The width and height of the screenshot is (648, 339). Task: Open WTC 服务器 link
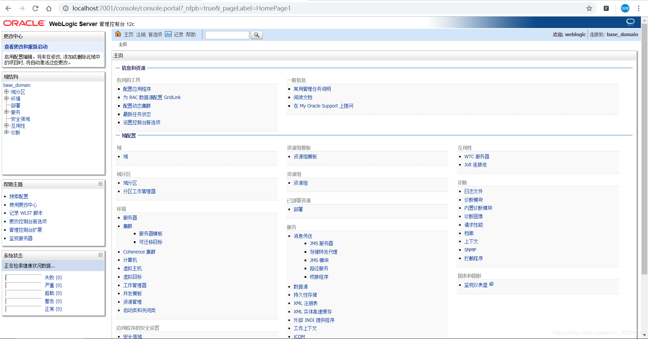477,156
